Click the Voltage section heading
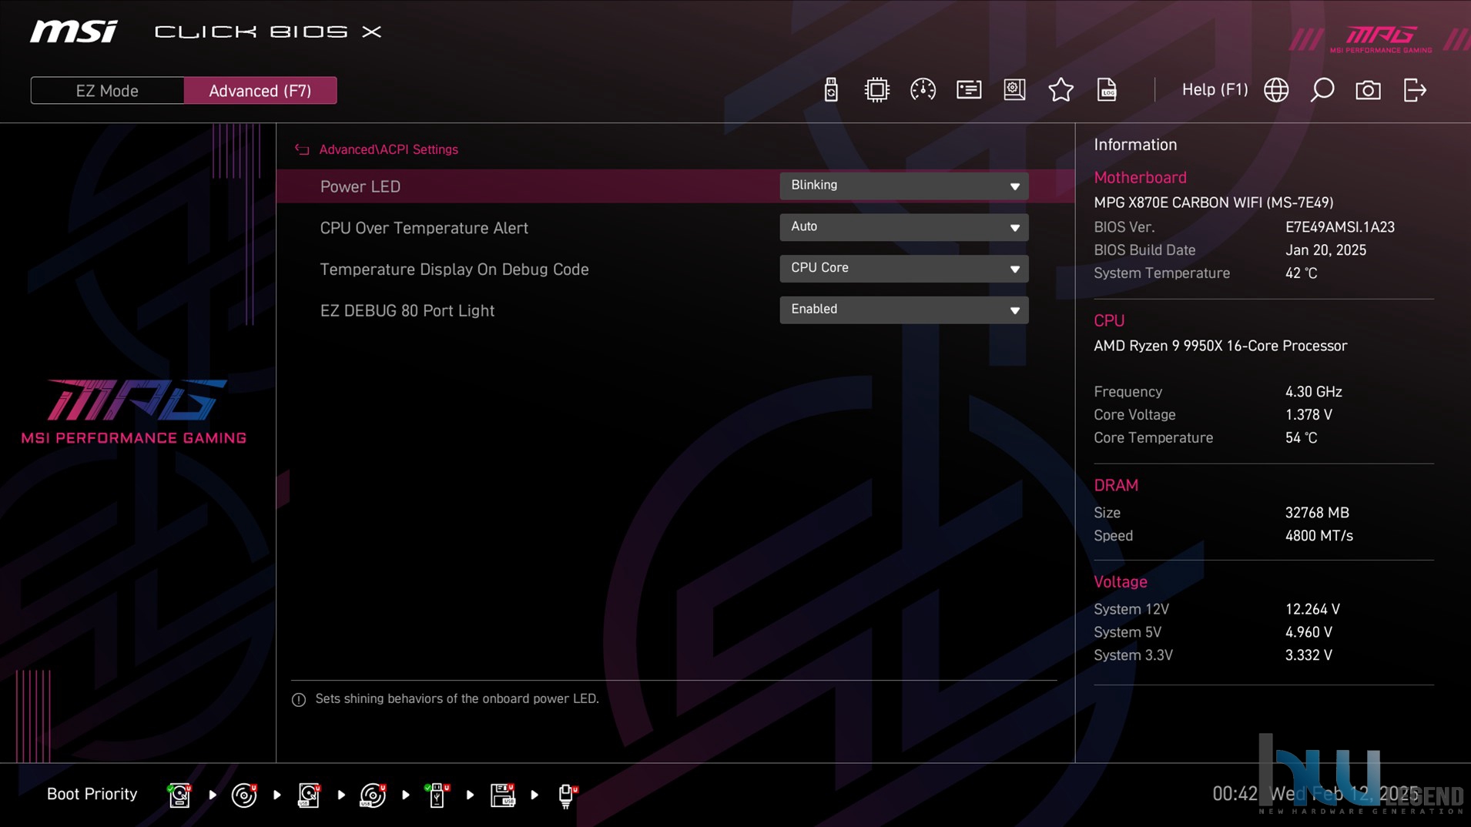1471x827 pixels. coord(1120,582)
